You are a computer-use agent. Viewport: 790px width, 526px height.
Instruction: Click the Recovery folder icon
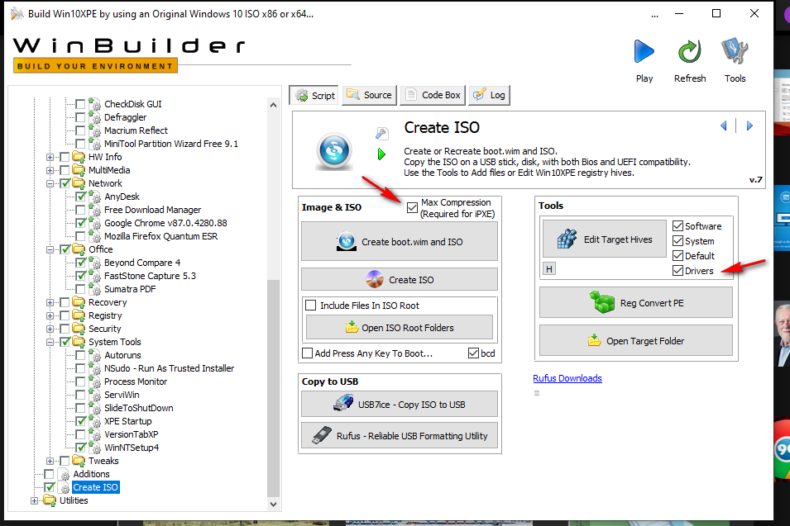tap(79, 301)
